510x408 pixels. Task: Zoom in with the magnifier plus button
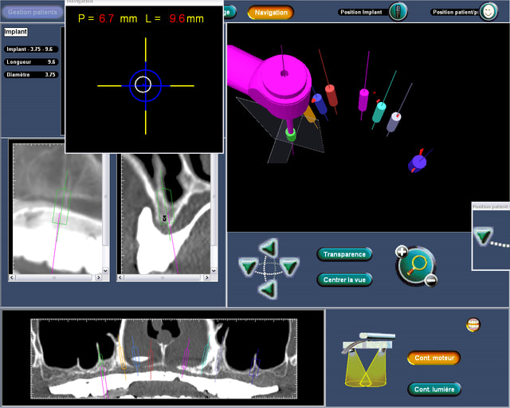click(x=402, y=252)
